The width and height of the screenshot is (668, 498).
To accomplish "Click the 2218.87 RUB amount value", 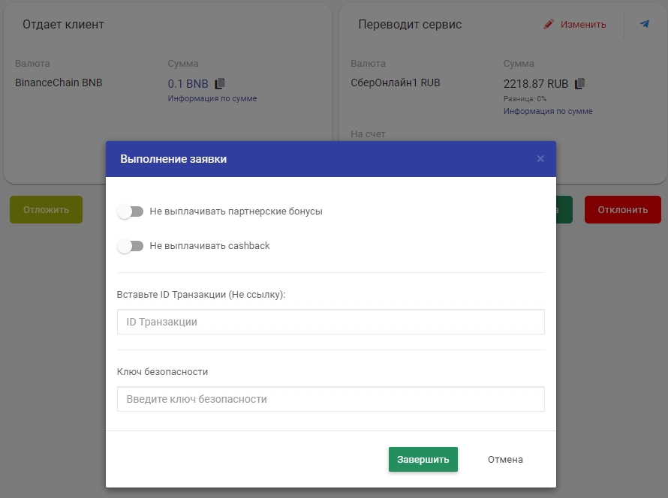I will coord(536,83).
